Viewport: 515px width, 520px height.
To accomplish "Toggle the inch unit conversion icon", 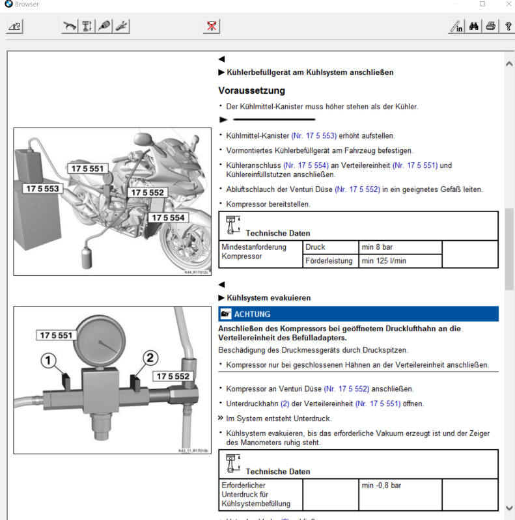I will coord(456,26).
